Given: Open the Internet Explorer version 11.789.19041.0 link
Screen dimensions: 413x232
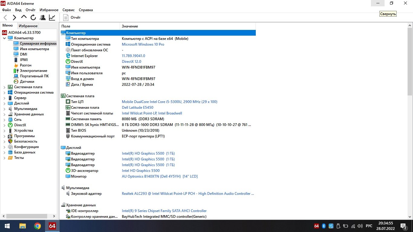Looking at the screenshot, I should 133,56.
